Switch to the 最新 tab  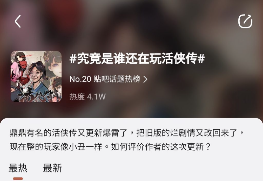tap(53, 168)
